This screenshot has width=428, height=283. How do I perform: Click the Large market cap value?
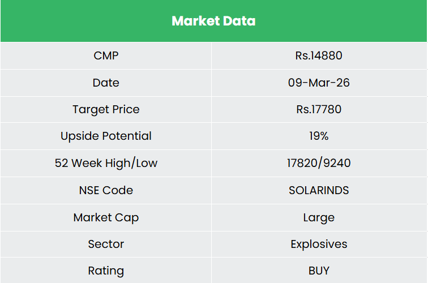coord(319,217)
